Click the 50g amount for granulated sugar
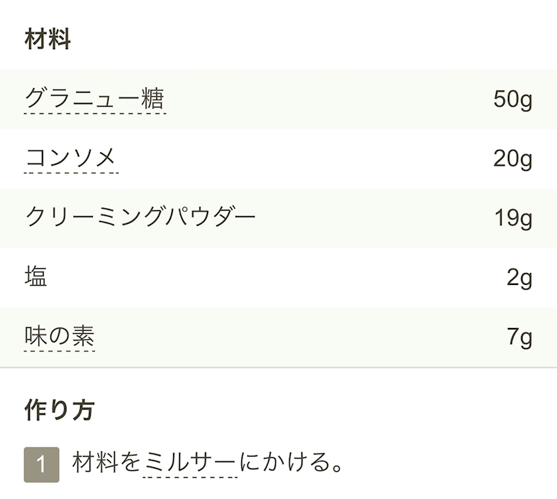The image size is (557, 499). [513, 99]
